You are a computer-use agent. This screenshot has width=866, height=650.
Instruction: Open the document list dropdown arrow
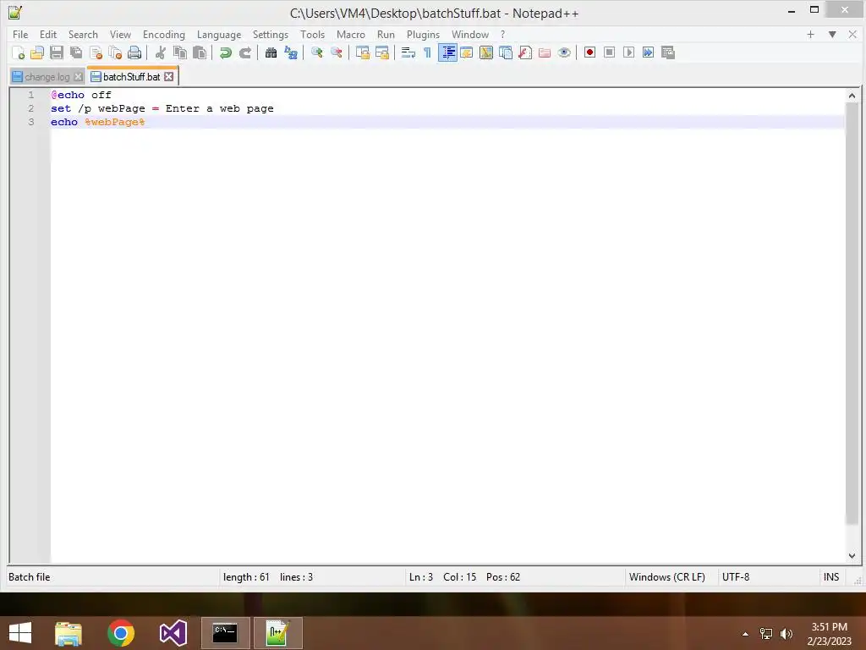coord(832,34)
